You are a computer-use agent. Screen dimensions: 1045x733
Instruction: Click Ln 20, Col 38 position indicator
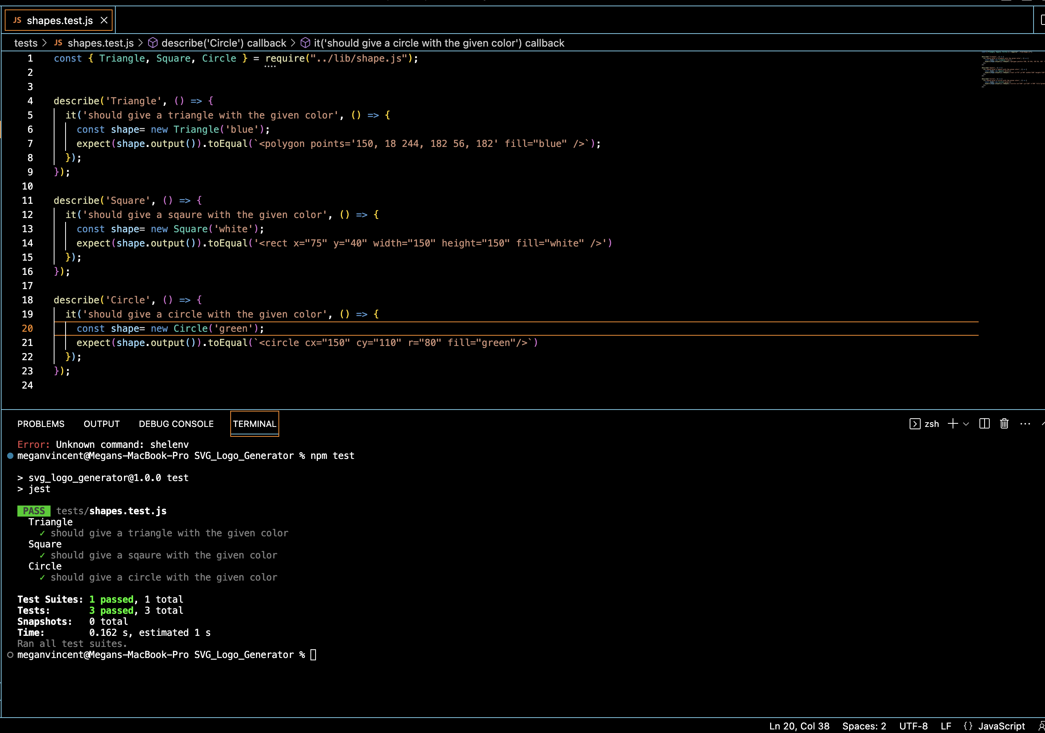click(799, 726)
